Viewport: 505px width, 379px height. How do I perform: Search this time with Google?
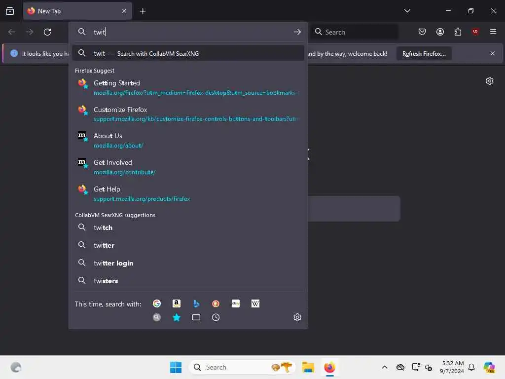(x=157, y=303)
